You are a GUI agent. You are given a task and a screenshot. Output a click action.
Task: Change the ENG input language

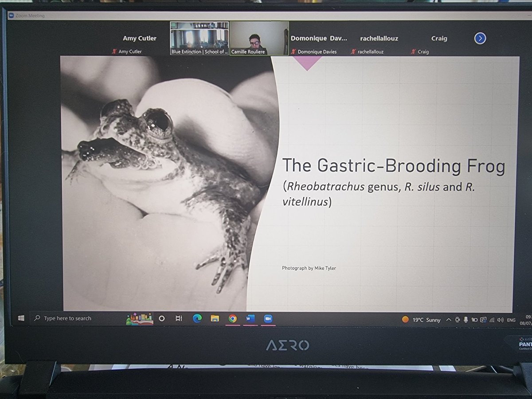click(511, 320)
